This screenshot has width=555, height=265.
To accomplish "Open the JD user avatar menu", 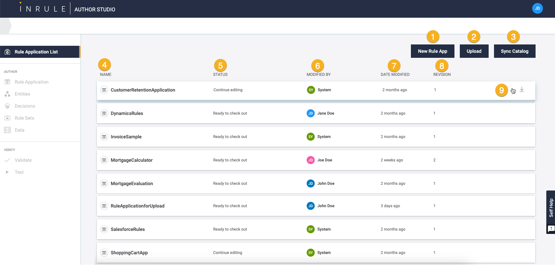I will tap(537, 8).
